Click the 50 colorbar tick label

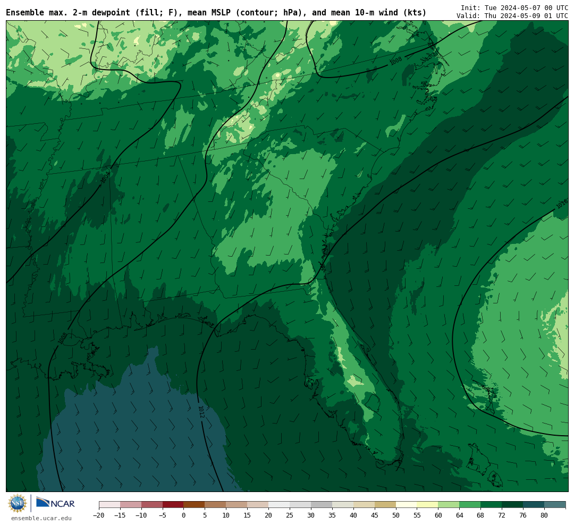(x=396, y=515)
